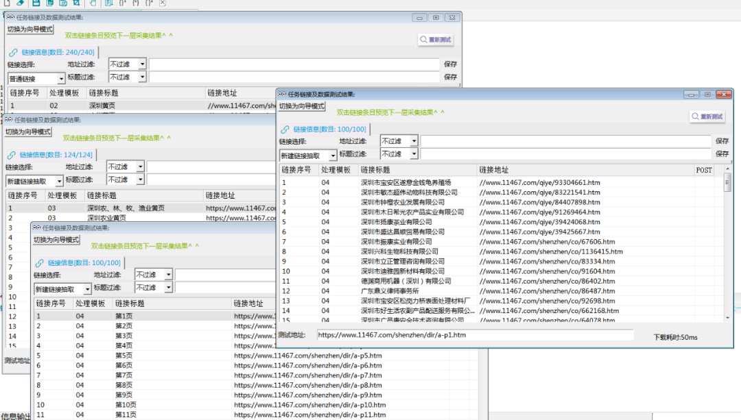
Task: Click the POST column header
Action: pos(704,170)
